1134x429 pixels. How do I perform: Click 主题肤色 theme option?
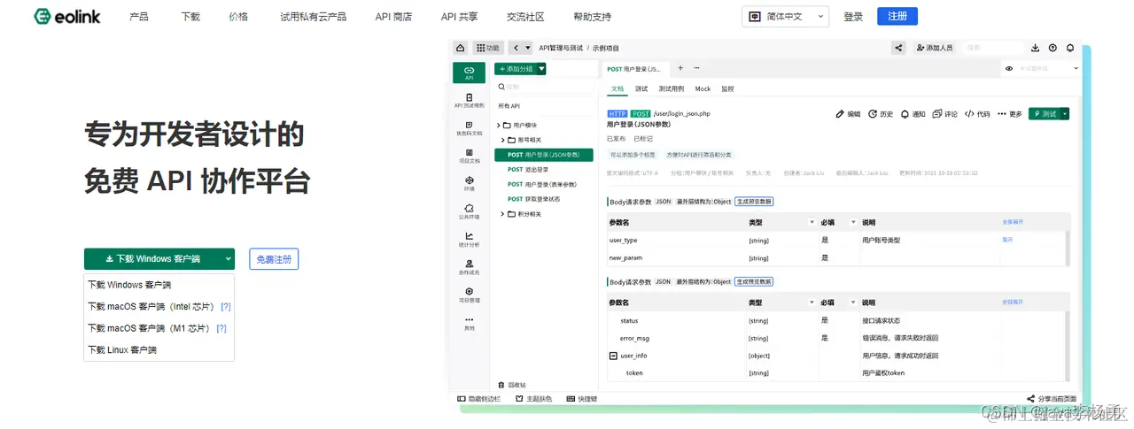coord(532,399)
